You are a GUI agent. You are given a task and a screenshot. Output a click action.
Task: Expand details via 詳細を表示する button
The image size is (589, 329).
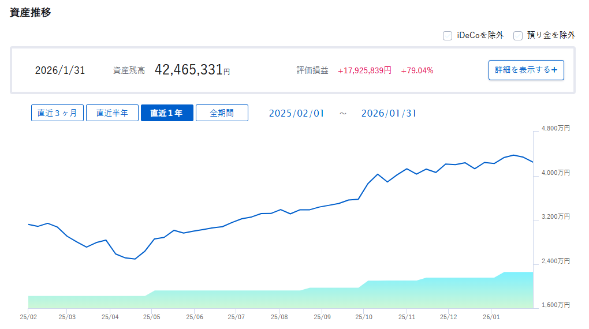(x=526, y=70)
